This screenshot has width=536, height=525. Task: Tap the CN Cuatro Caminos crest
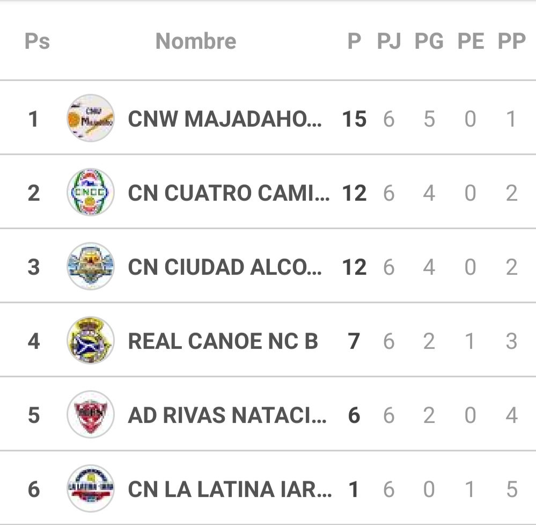[x=91, y=192]
